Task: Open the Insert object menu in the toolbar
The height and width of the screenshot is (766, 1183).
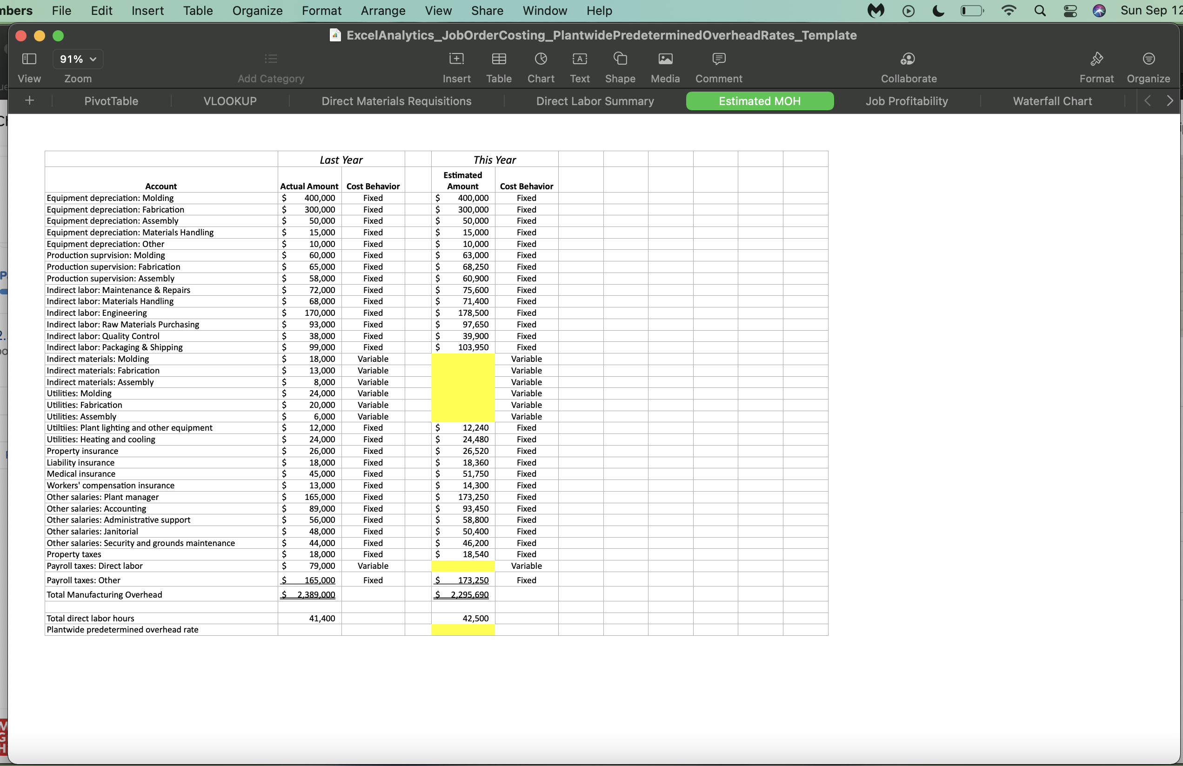Action: click(x=455, y=67)
